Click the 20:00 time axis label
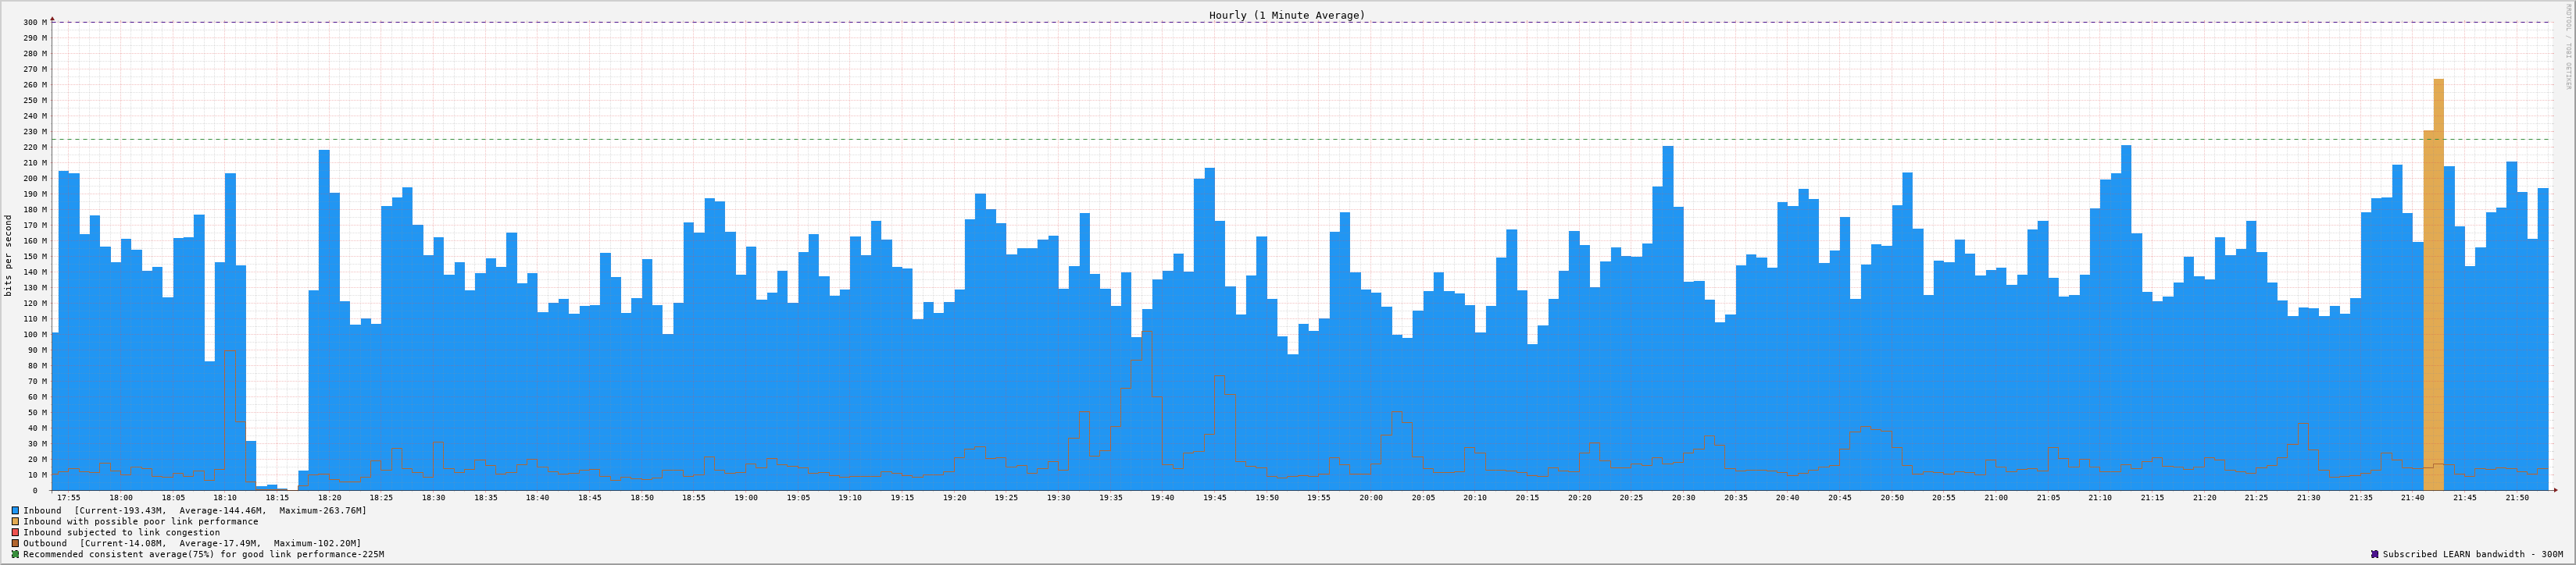Screen dimensions: 2576x565 (x=1371, y=497)
